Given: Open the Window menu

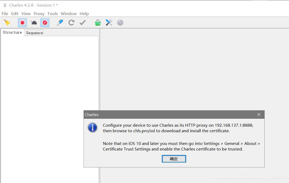Looking at the screenshot, I should click(x=69, y=14).
